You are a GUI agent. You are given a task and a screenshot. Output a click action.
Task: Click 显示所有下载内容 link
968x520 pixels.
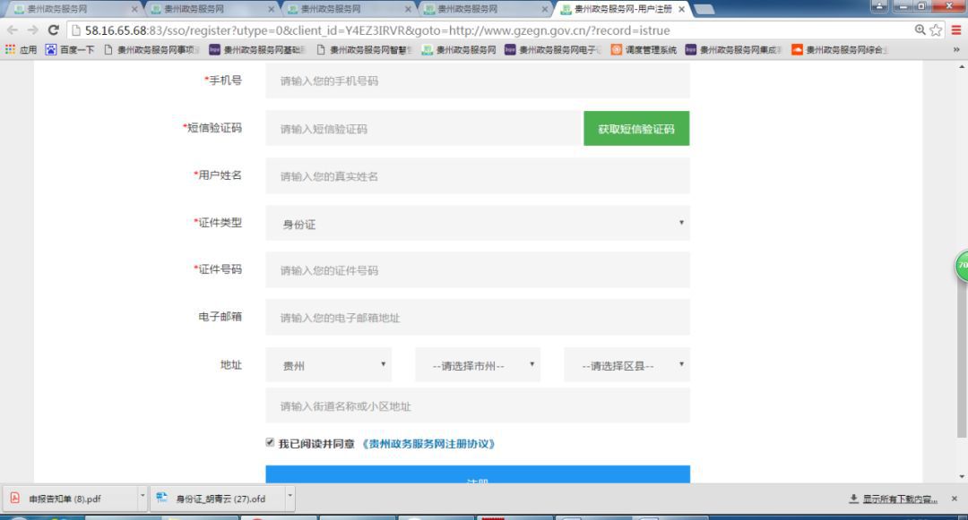(x=900, y=499)
